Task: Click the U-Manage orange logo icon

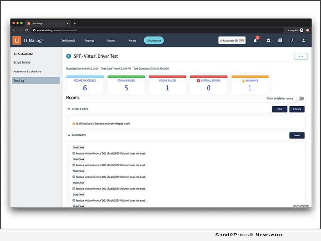Action: [x=17, y=40]
